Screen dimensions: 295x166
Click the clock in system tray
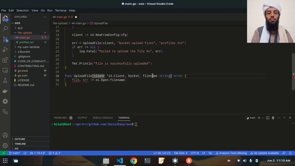point(278,161)
